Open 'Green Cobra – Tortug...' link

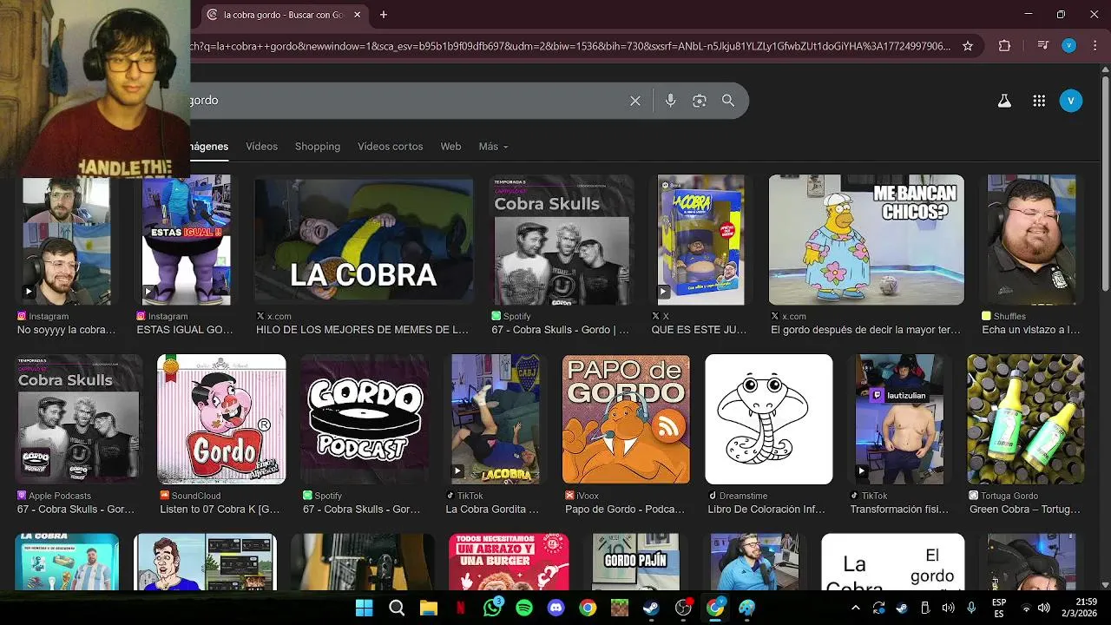(x=1025, y=510)
